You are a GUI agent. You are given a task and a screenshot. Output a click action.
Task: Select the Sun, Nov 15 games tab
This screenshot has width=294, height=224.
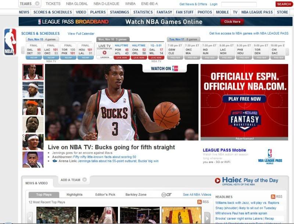pyautogui.click(x=42, y=39)
